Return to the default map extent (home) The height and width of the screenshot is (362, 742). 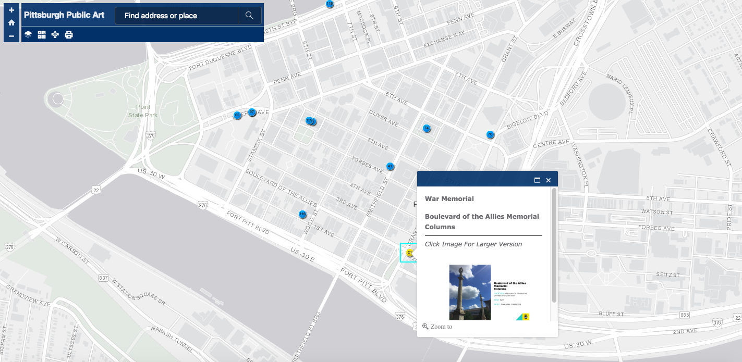tap(11, 23)
